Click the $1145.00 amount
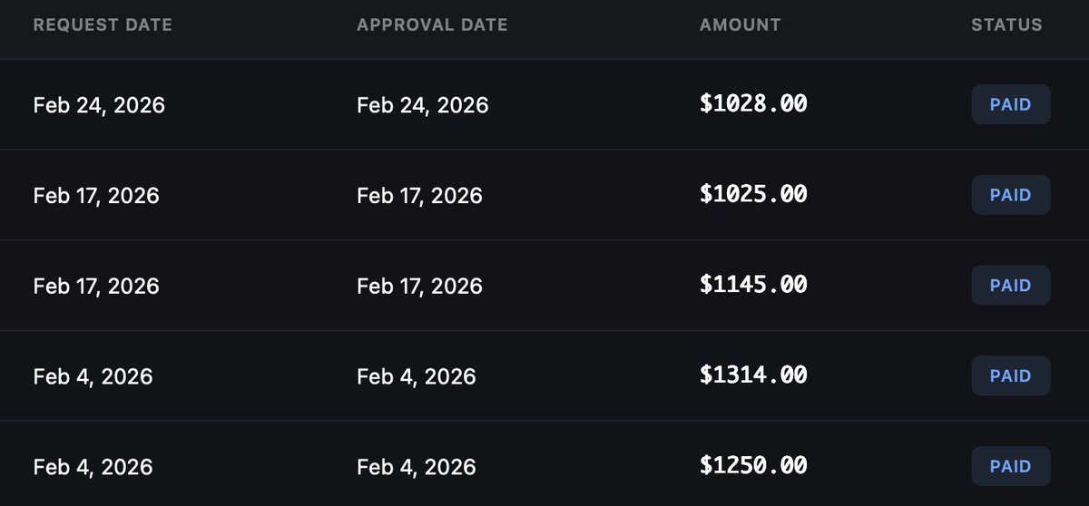 [753, 285]
